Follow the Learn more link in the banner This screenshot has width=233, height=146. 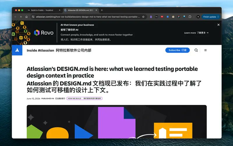(196, 33)
